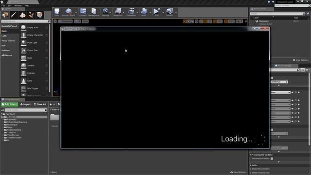
Task: Click the Import button
Action: click(25, 105)
